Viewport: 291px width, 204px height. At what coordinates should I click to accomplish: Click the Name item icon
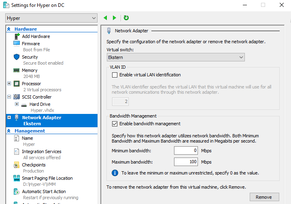pyautogui.click(x=16, y=138)
